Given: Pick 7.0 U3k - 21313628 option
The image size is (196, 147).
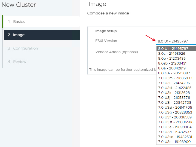Looking at the screenshot, I should pos(176,93).
